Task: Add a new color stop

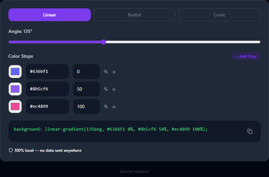Action: point(246,56)
